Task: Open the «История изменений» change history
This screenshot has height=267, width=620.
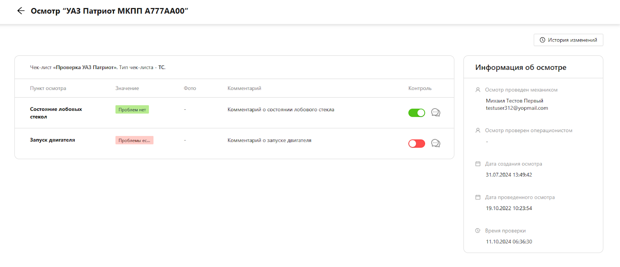Action: [x=568, y=40]
